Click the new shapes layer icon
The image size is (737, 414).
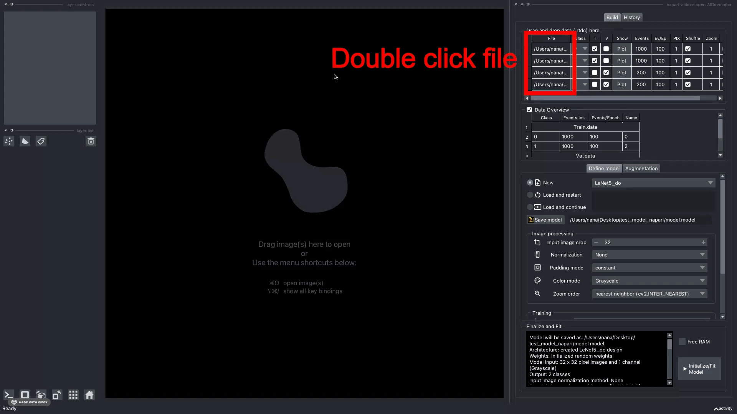(x=25, y=141)
